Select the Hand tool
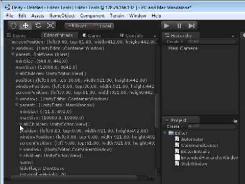This screenshot has height=184, width=245. click(x=13, y=26)
